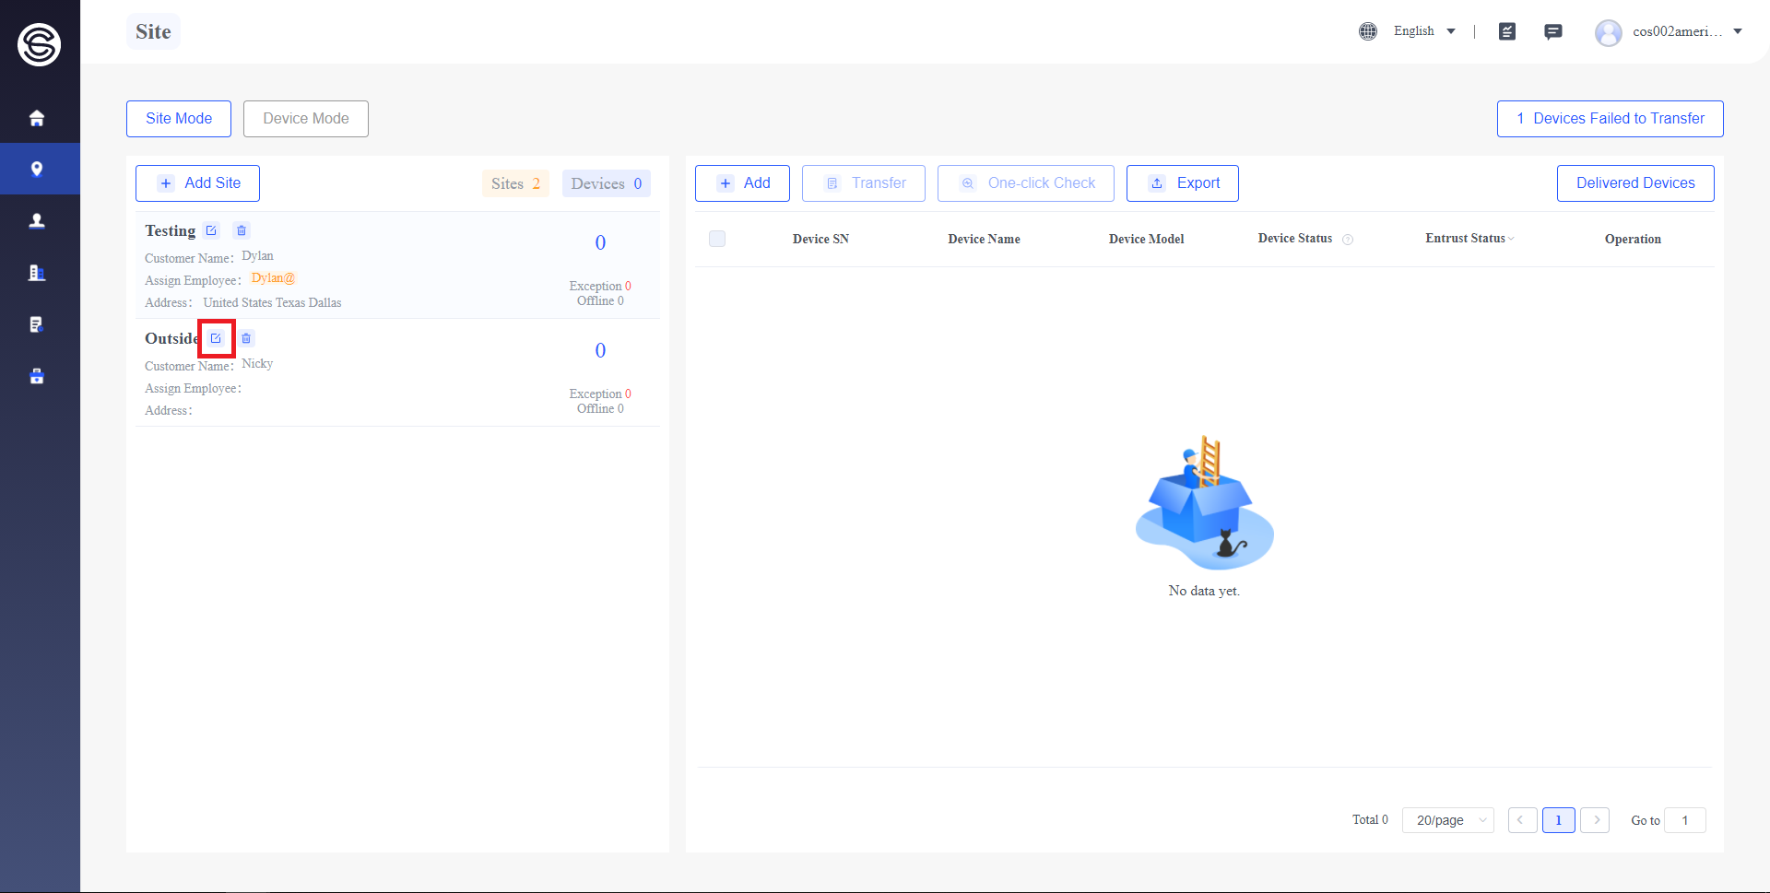Click the Device Name column header
Image resolution: width=1770 pixels, height=893 pixels.
[984, 239]
